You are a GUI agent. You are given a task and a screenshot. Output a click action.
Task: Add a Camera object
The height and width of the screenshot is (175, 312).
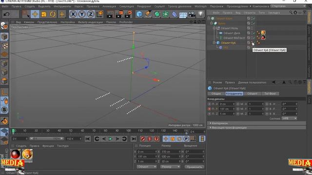pos(192,14)
